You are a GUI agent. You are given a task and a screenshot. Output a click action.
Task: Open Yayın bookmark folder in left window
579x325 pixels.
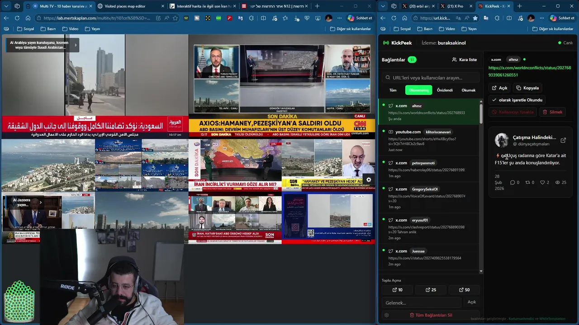92,29
